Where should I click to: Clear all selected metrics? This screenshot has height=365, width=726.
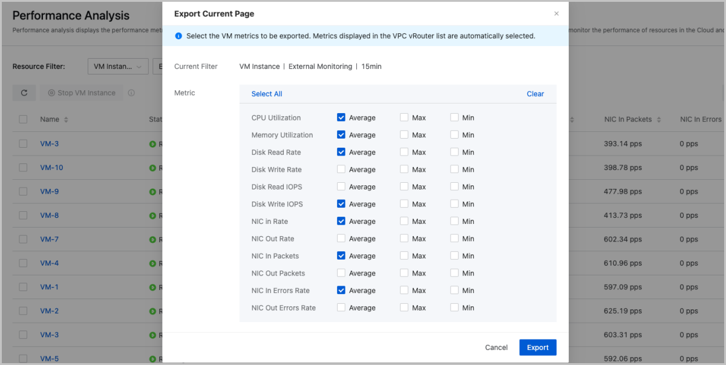pyautogui.click(x=535, y=94)
